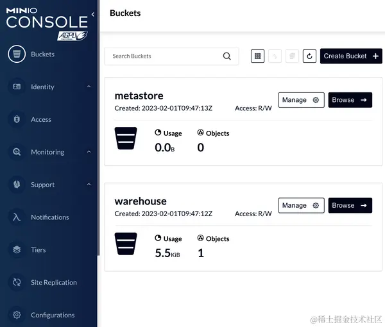Click the warehouse usage value 5.5 KiB
The width and height of the screenshot is (385, 327).
[167, 253]
